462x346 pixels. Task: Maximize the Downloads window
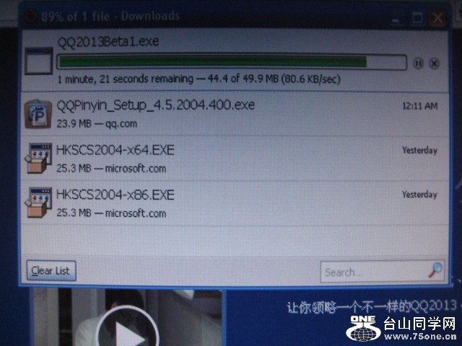[417, 19]
